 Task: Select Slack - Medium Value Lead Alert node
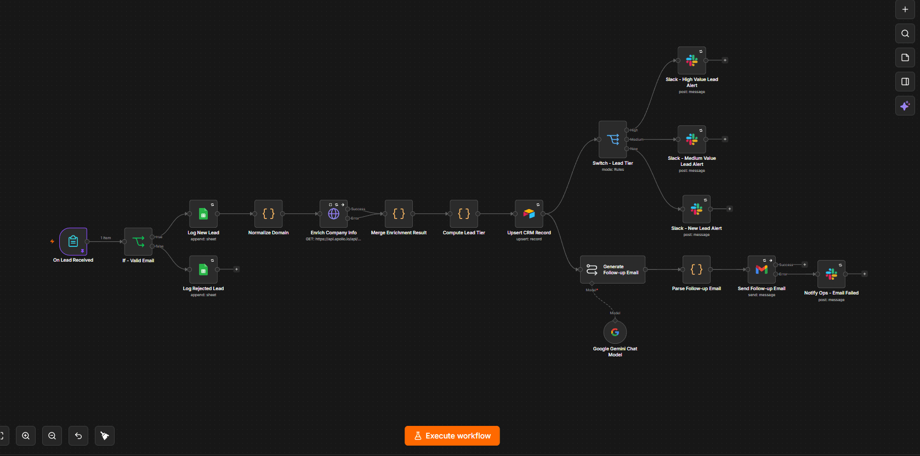692,140
